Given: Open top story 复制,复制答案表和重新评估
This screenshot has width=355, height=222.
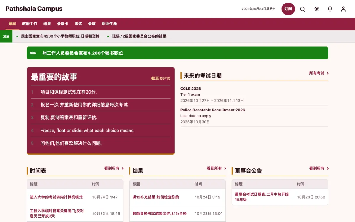Looking at the screenshot, I should pos(69,118).
